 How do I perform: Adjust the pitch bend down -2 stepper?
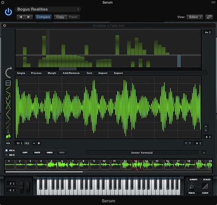tap(11, 190)
